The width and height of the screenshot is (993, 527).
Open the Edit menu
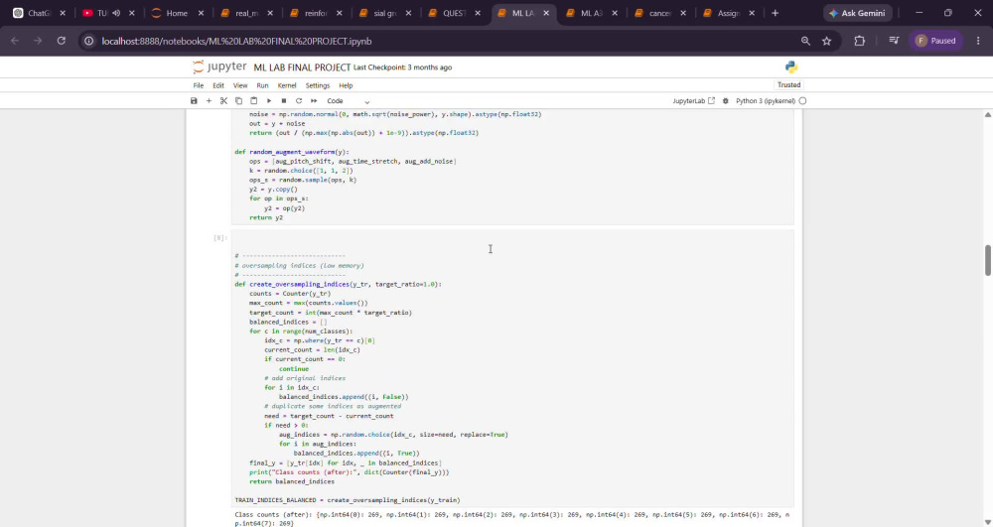217,85
